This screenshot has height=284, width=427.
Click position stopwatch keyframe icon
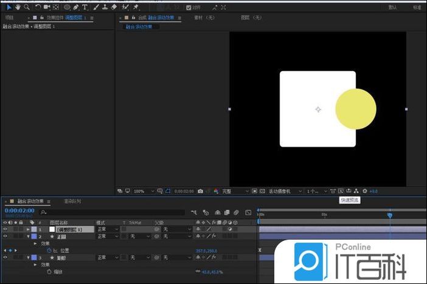(49, 251)
